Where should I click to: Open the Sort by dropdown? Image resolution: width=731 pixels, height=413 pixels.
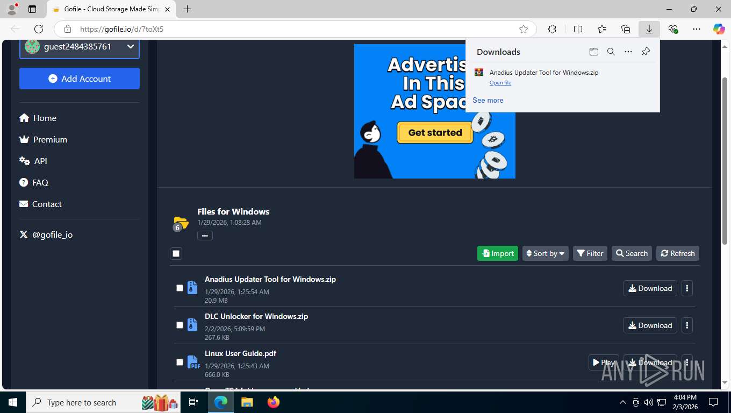point(545,253)
